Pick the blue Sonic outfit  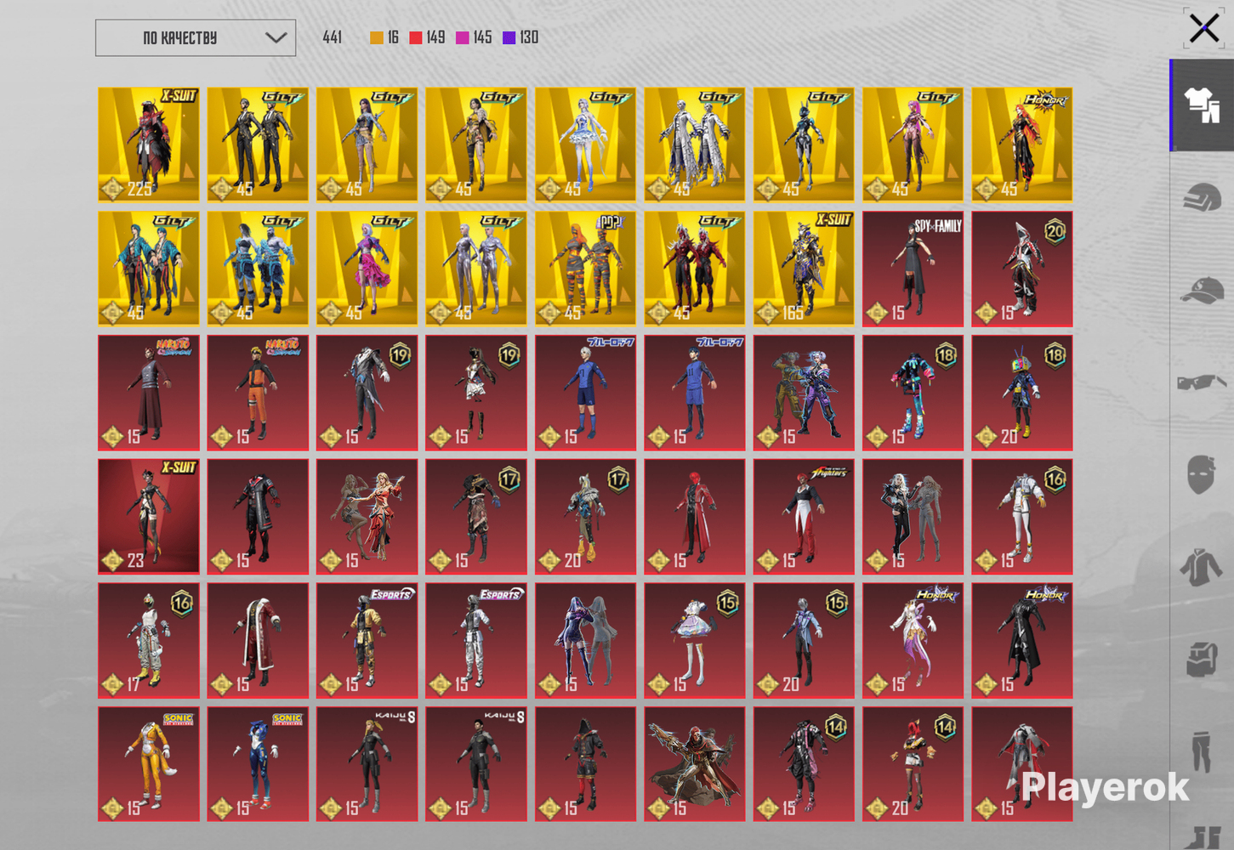(x=258, y=764)
